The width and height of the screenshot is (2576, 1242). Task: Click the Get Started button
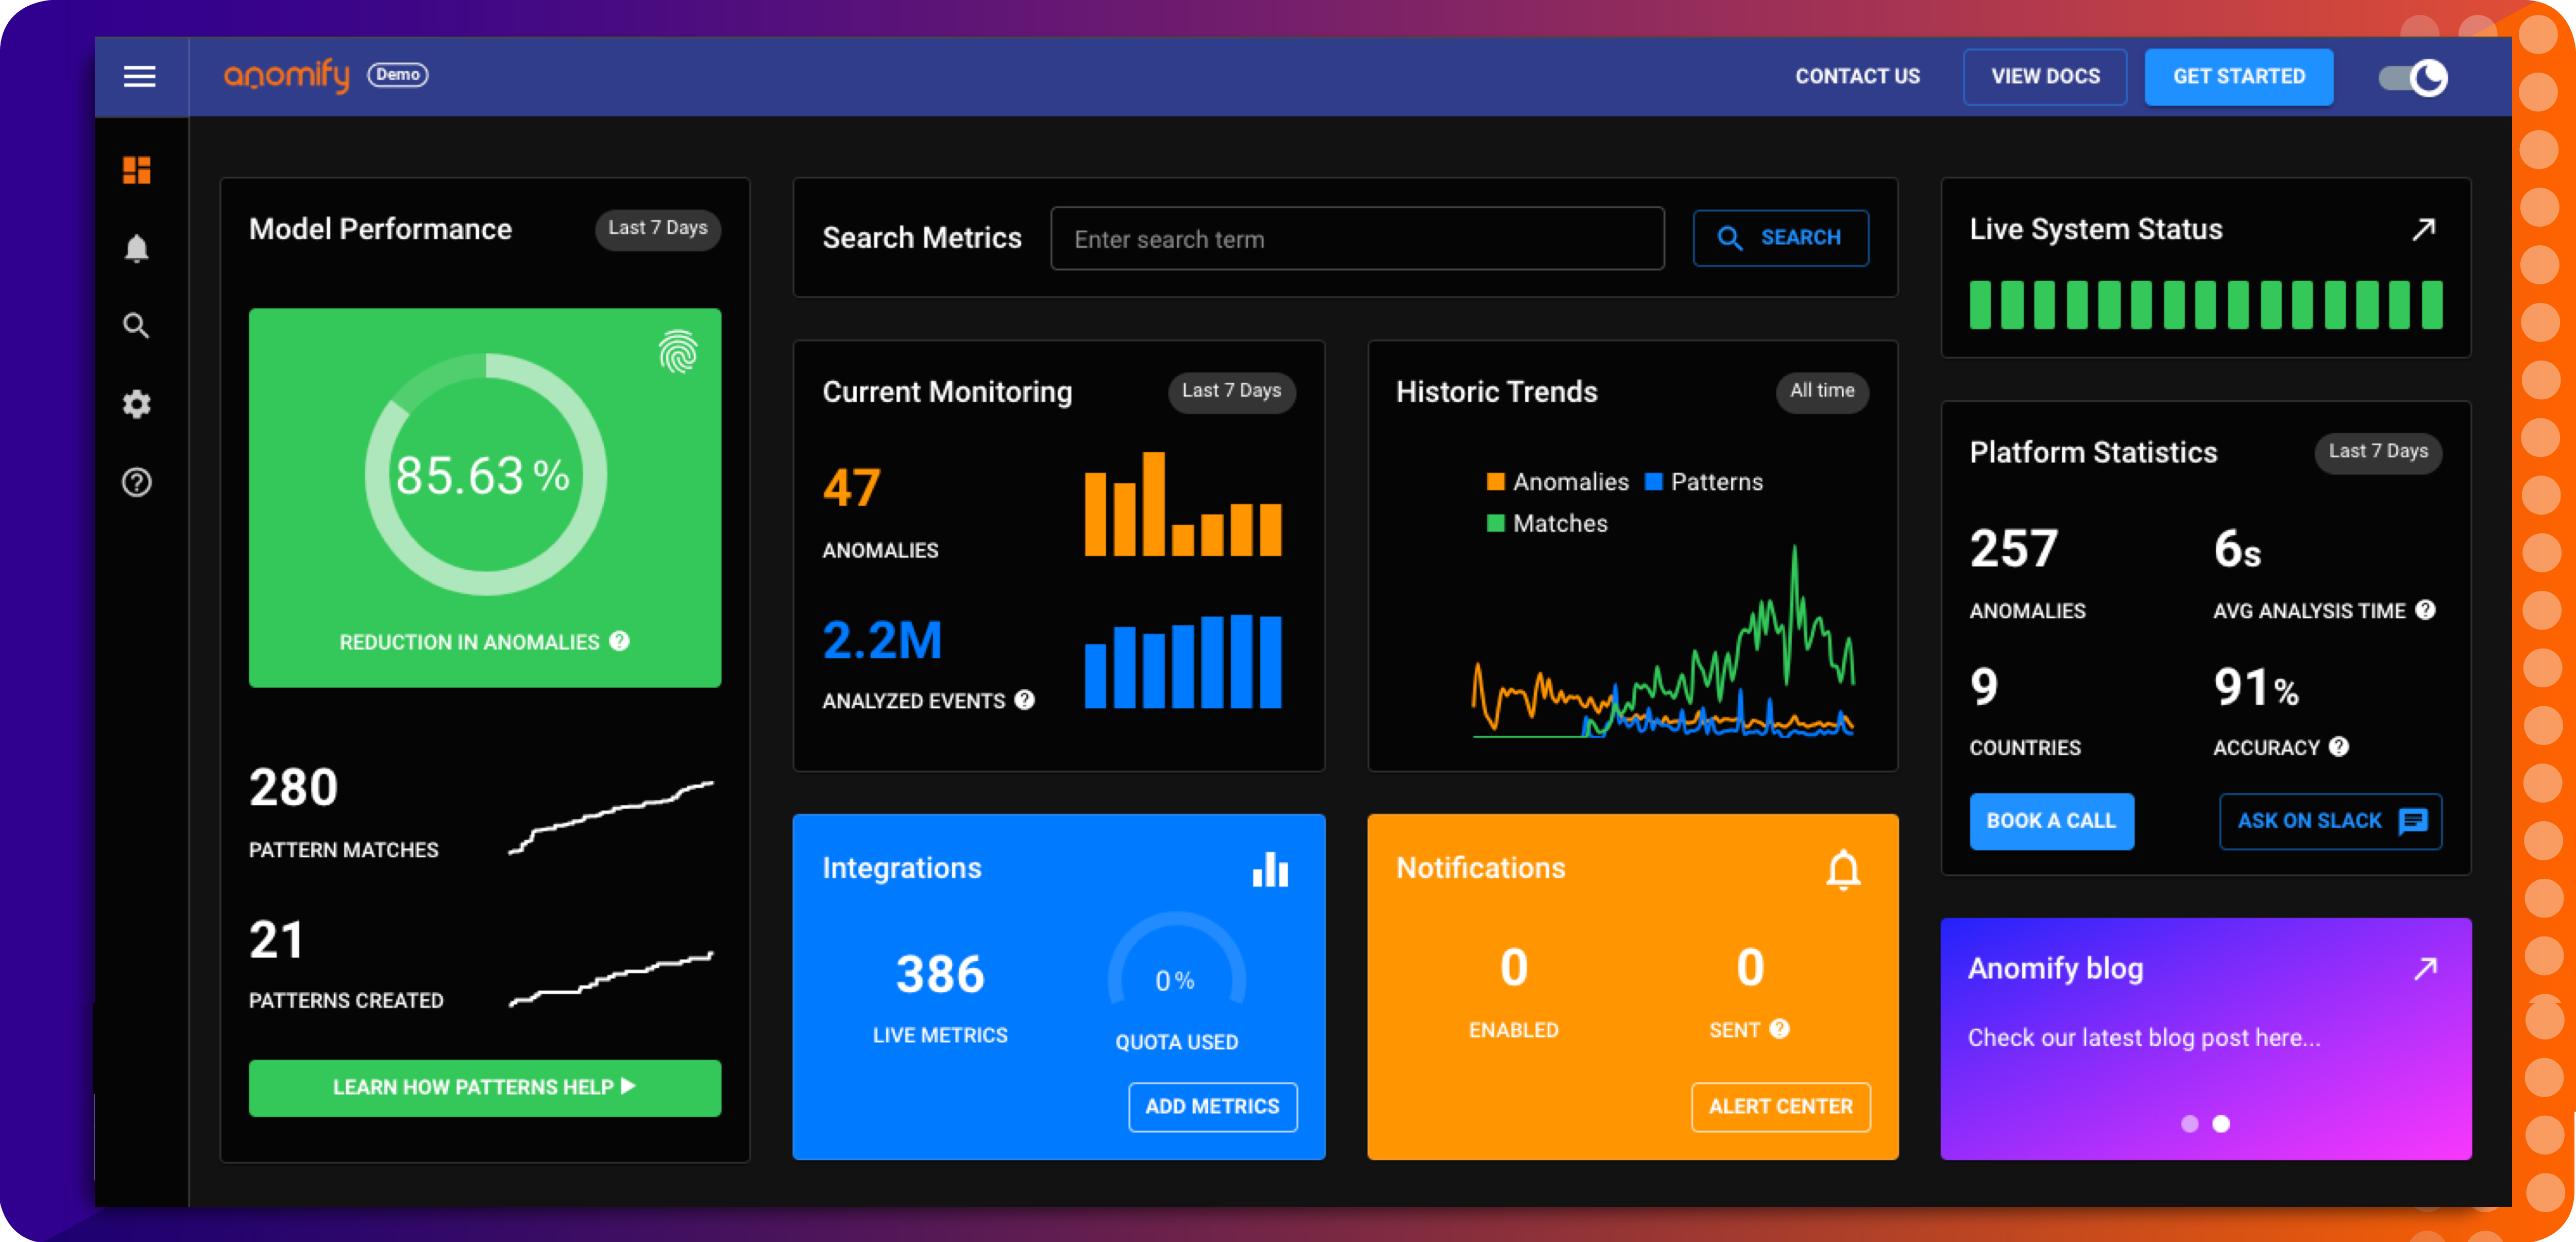(x=2239, y=77)
